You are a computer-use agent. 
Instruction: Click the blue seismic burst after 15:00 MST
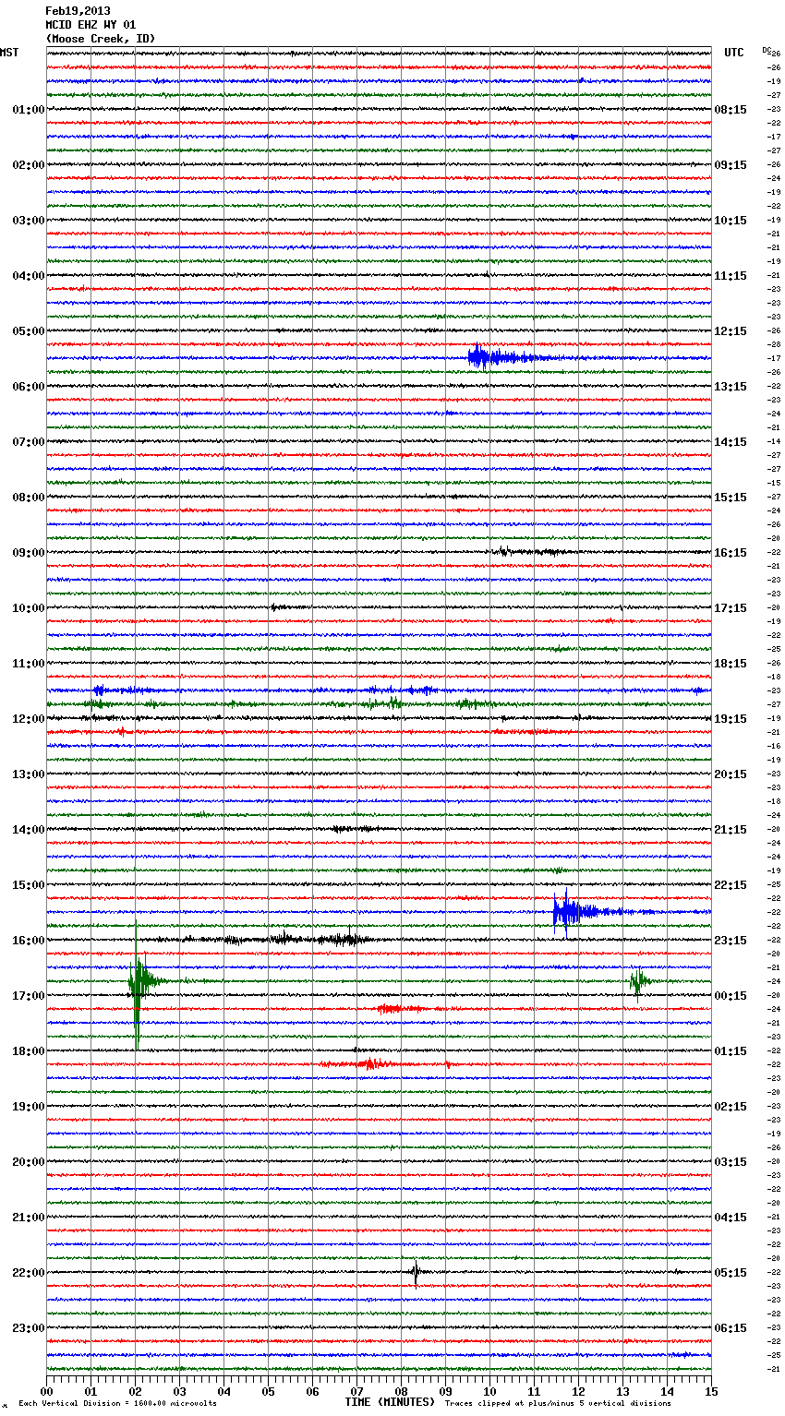566,912
